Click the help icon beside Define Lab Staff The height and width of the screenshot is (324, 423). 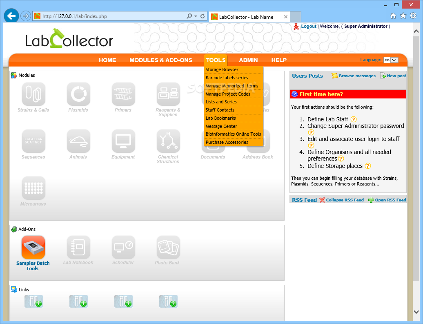[354, 119]
